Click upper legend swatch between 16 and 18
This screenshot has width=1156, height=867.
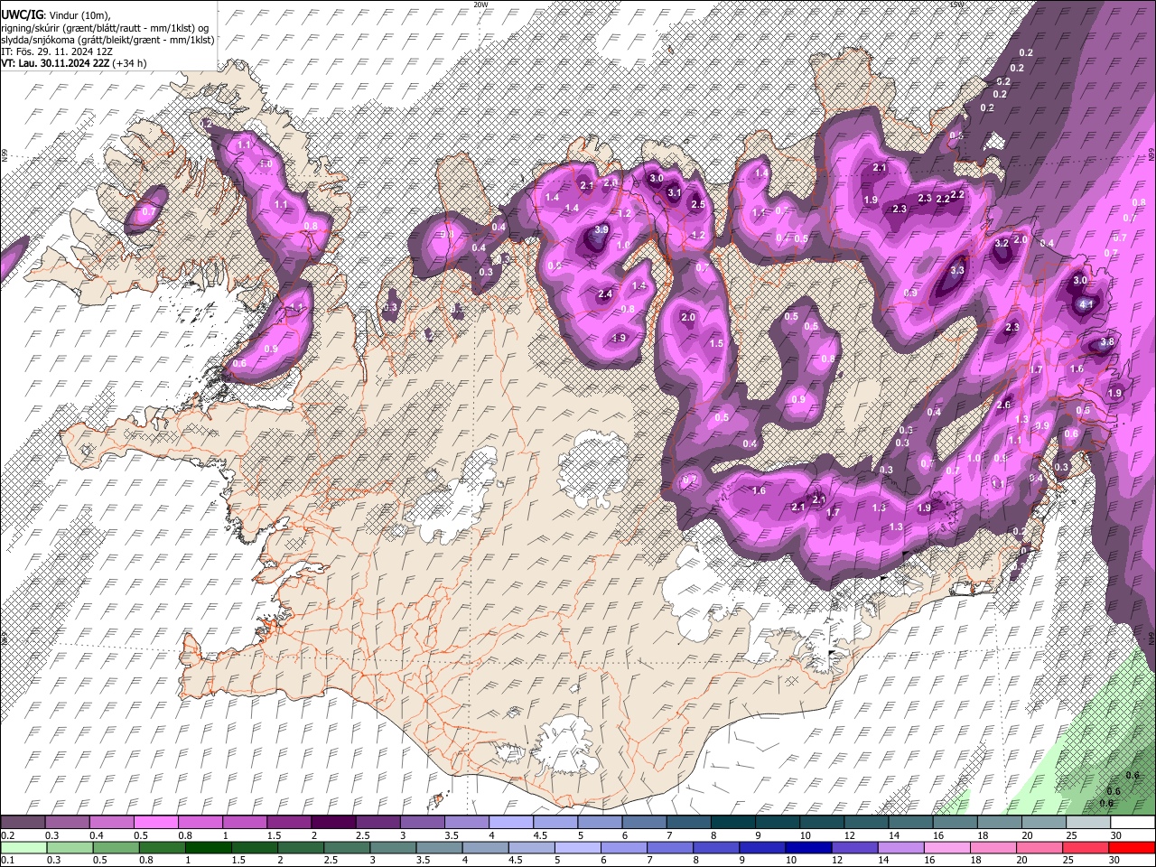[x=956, y=823]
